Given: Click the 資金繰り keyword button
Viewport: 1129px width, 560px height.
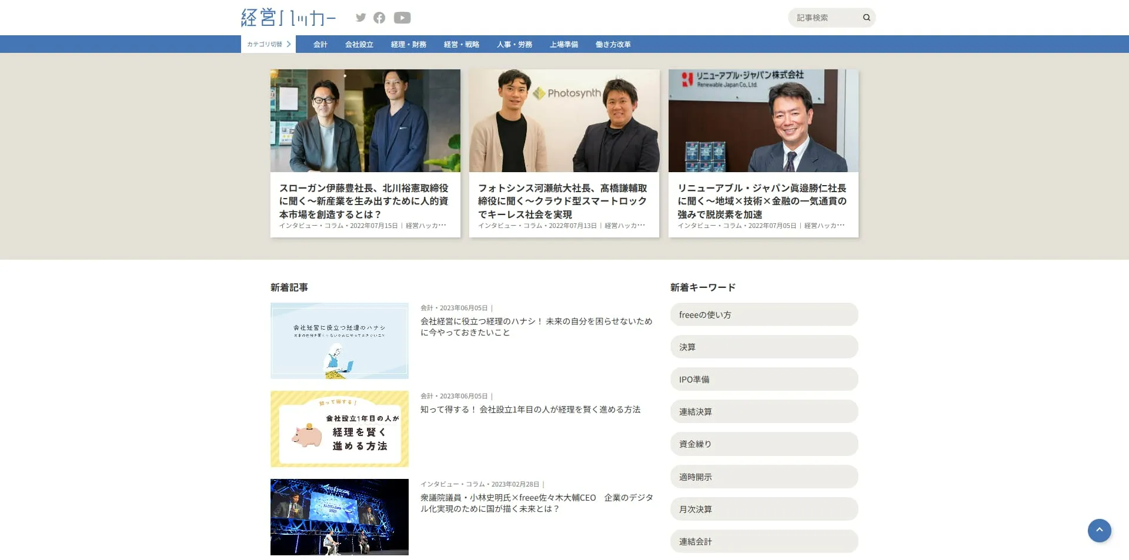Looking at the screenshot, I should (764, 444).
